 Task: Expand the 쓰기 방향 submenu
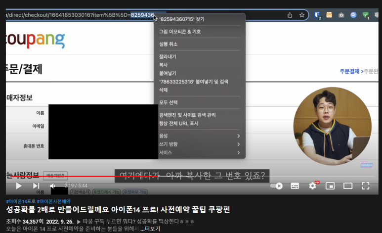[x=200, y=144]
